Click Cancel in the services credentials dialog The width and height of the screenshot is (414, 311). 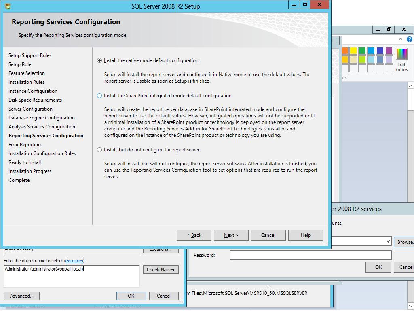pyautogui.click(x=404, y=267)
